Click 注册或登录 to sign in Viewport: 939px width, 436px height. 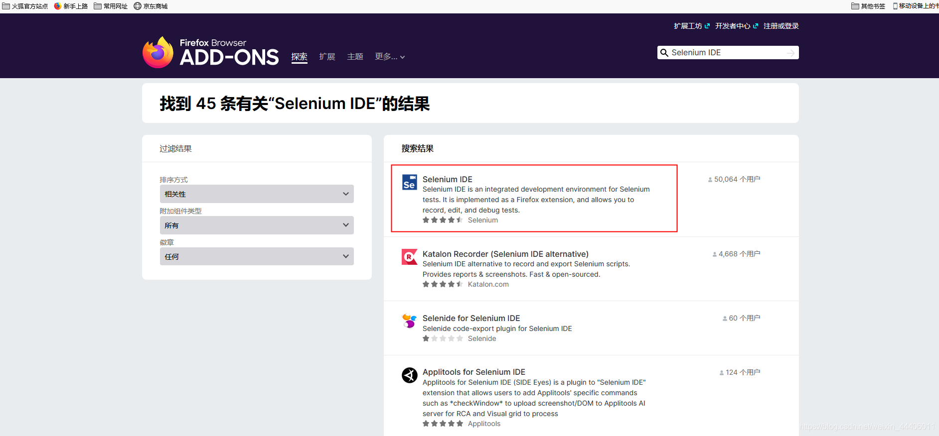click(781, 26)
